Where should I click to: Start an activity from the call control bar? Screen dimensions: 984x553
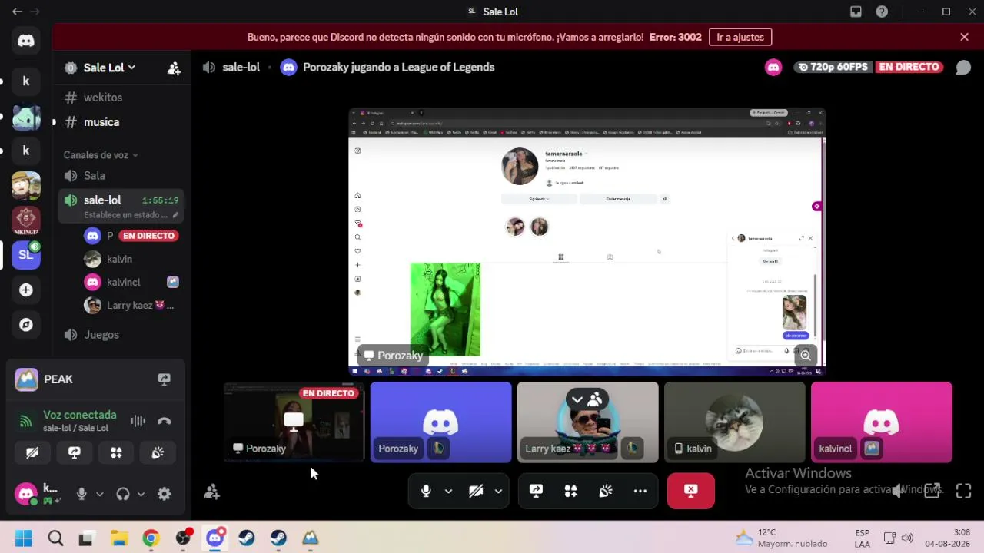(x=570, y=491)
